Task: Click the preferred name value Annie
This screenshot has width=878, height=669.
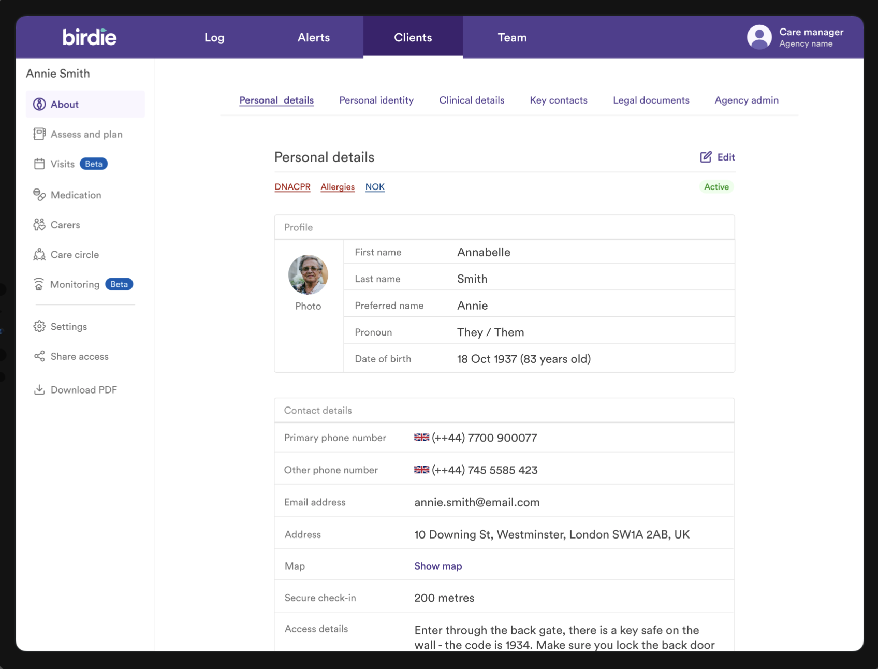Action: 472,306
